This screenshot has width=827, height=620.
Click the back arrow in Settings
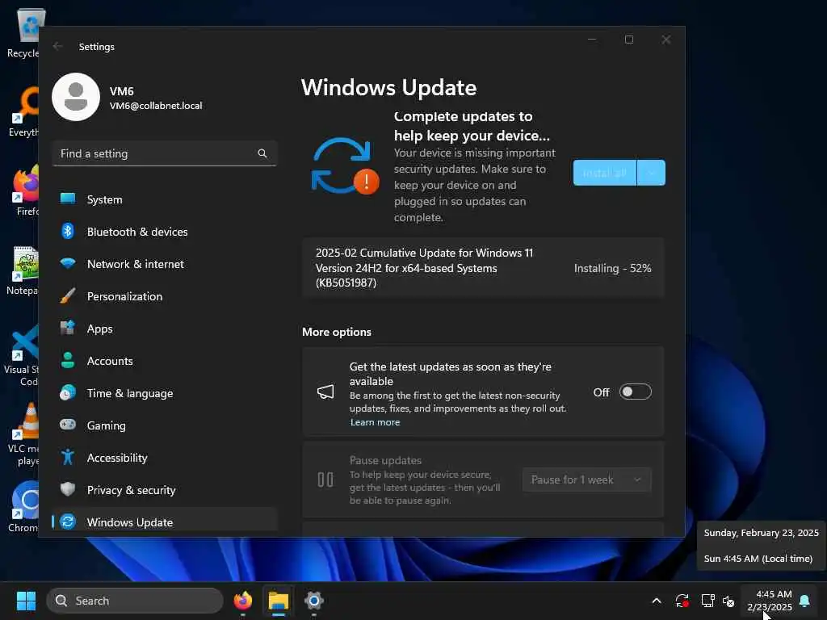(x=57, y=46)
